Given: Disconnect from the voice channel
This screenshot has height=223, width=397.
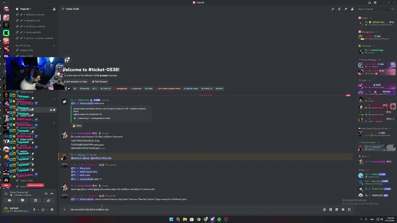Looking at the screenshot, I should pos(52,194).
